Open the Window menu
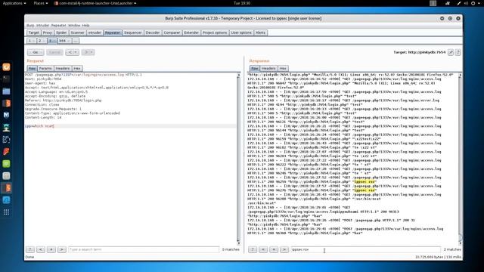This screenshot has width=484, height=272. (74, 25)
